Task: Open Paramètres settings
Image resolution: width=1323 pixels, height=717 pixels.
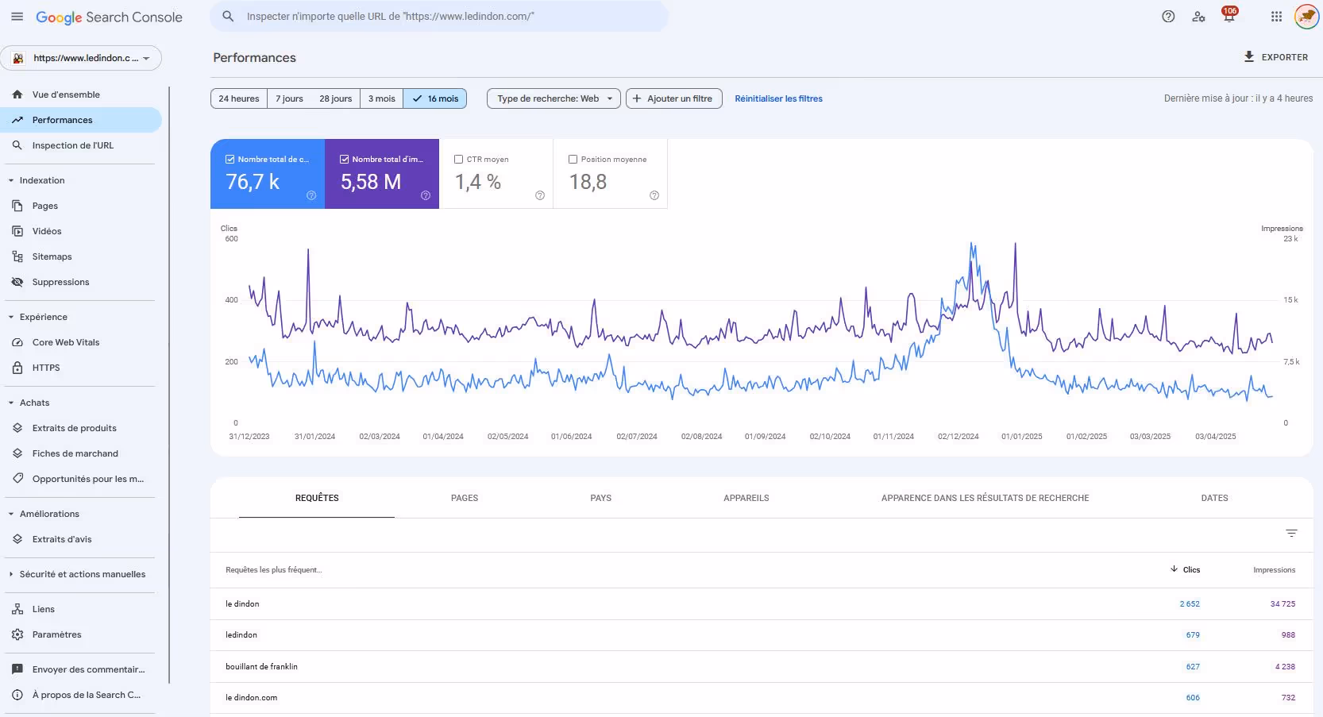Action: pos(82,634)
